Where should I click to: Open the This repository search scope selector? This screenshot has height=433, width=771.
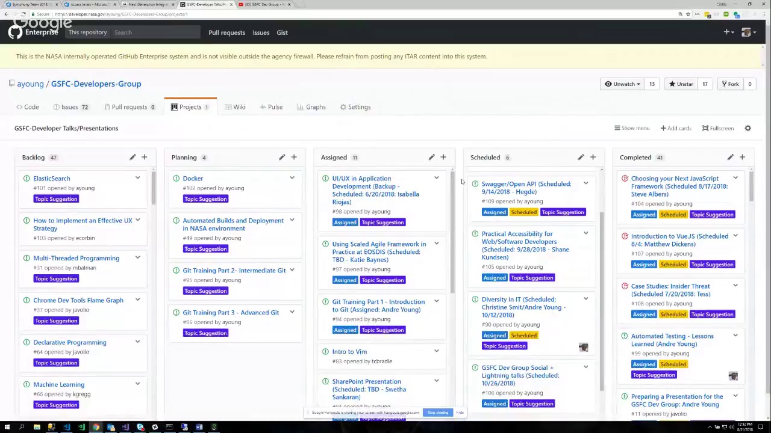(x=87, y=32)
